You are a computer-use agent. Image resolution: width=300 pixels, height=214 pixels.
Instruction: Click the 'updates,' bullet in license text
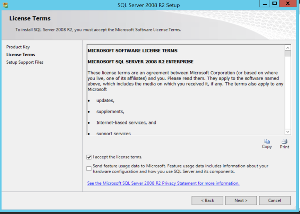click(105, 101)
